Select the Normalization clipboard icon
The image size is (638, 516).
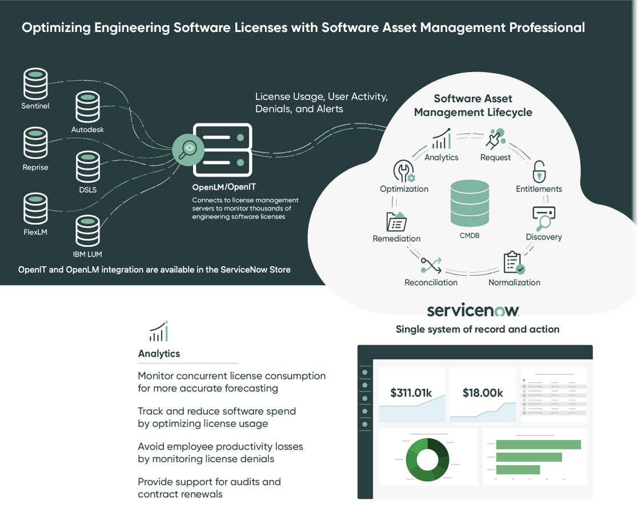click(x=514, y=262)
